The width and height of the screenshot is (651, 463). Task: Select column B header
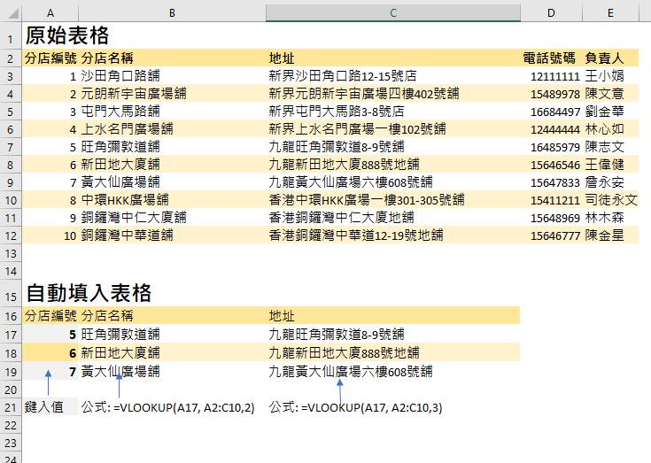pos(172,13)
